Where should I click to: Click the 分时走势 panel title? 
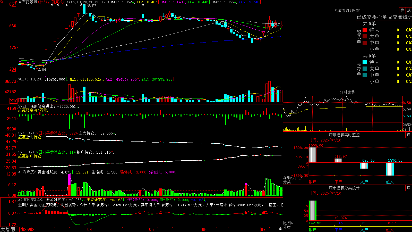(x=347, y=92)
